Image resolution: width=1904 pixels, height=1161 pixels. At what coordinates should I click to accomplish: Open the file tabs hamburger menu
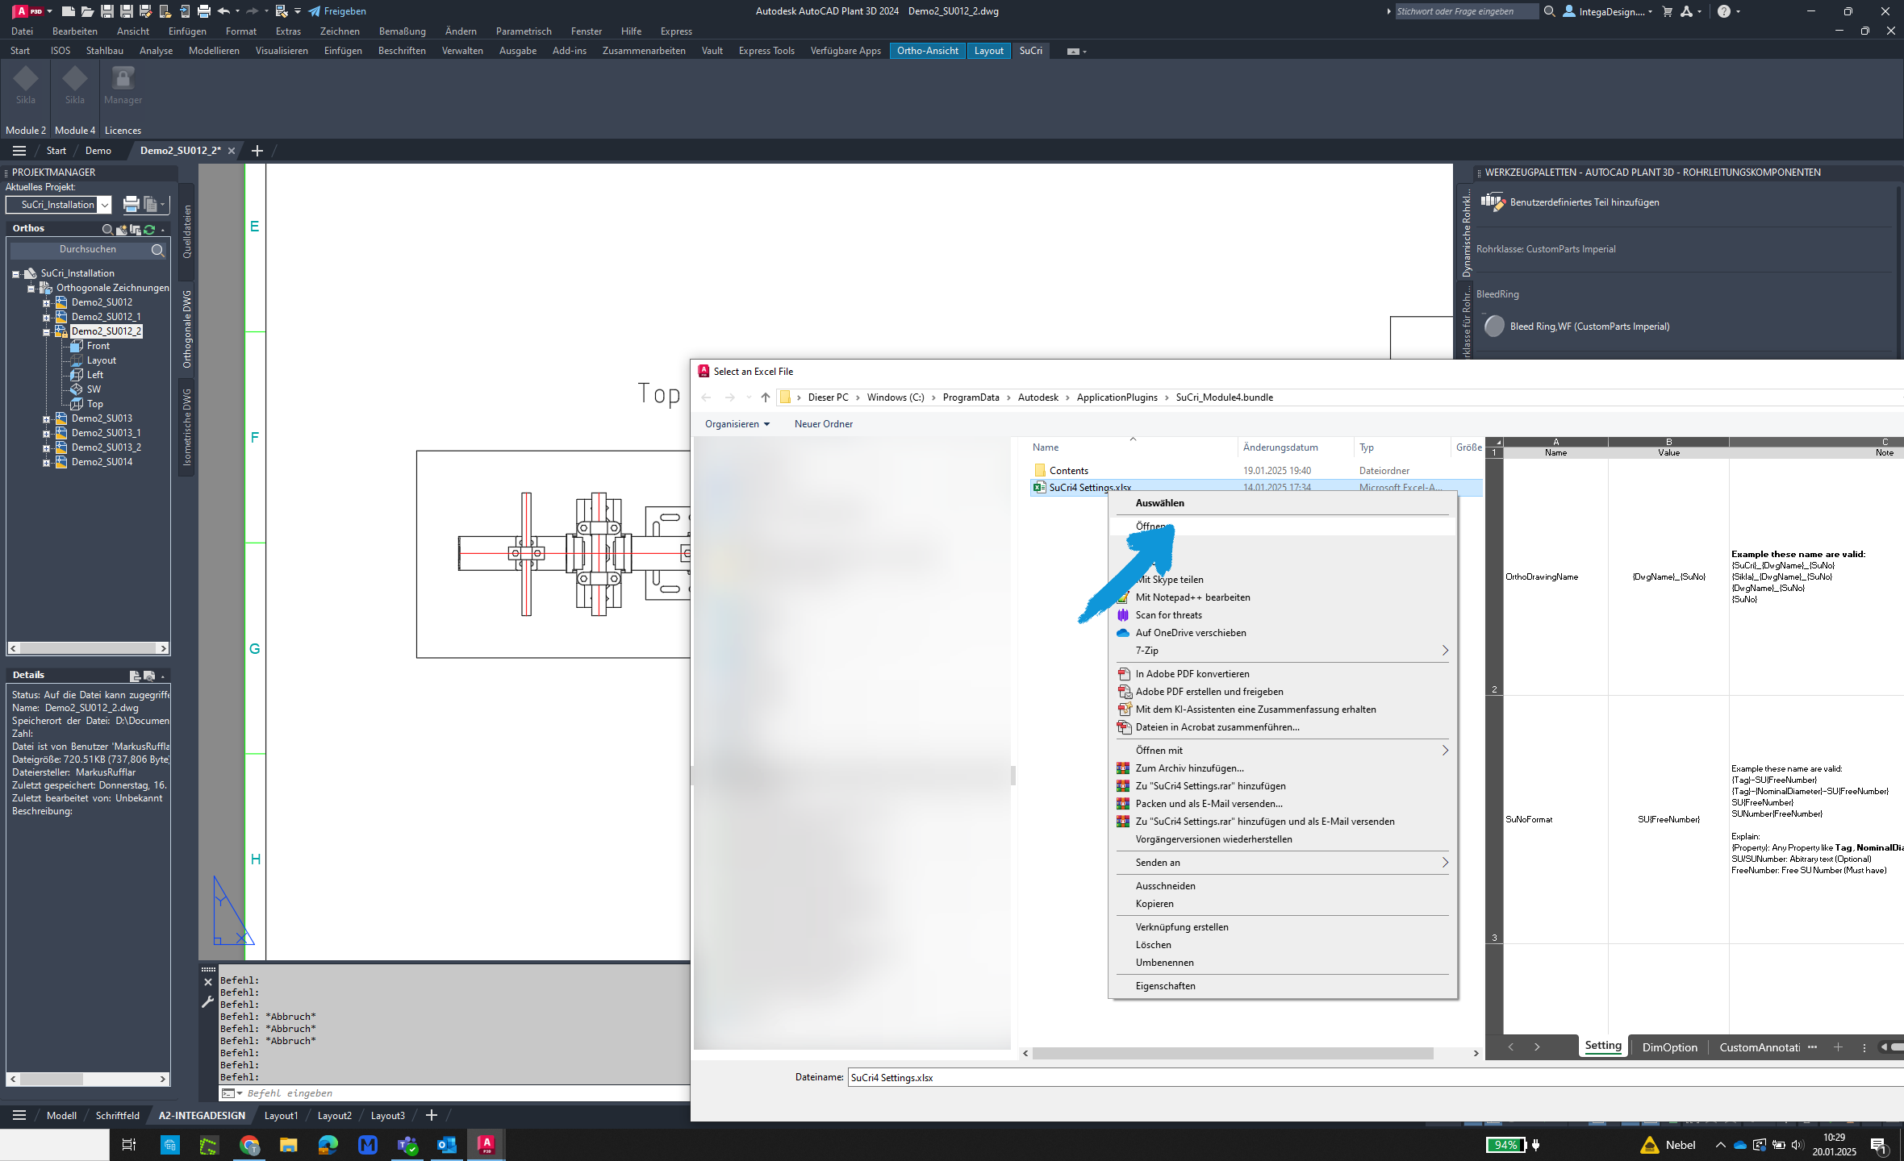19,151
